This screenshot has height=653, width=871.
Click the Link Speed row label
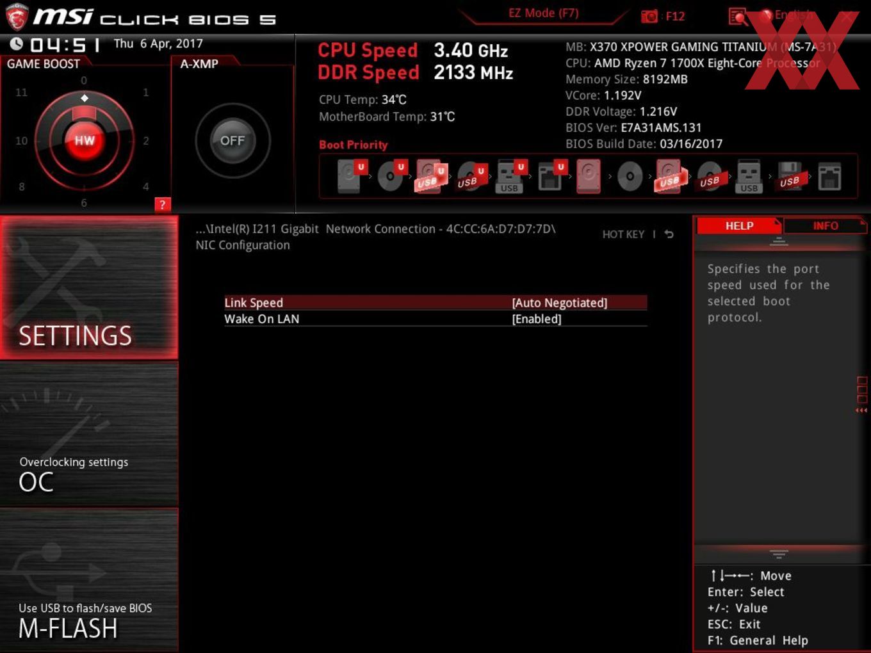(x=254, y=303)
